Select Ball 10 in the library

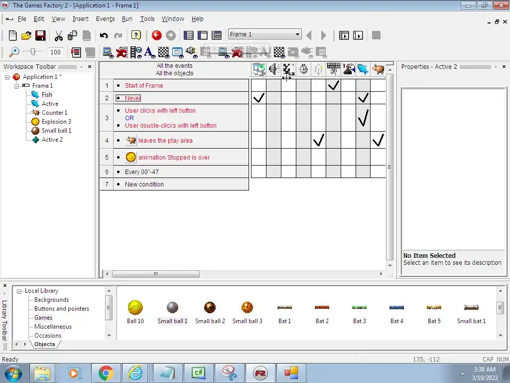point(135,312)
